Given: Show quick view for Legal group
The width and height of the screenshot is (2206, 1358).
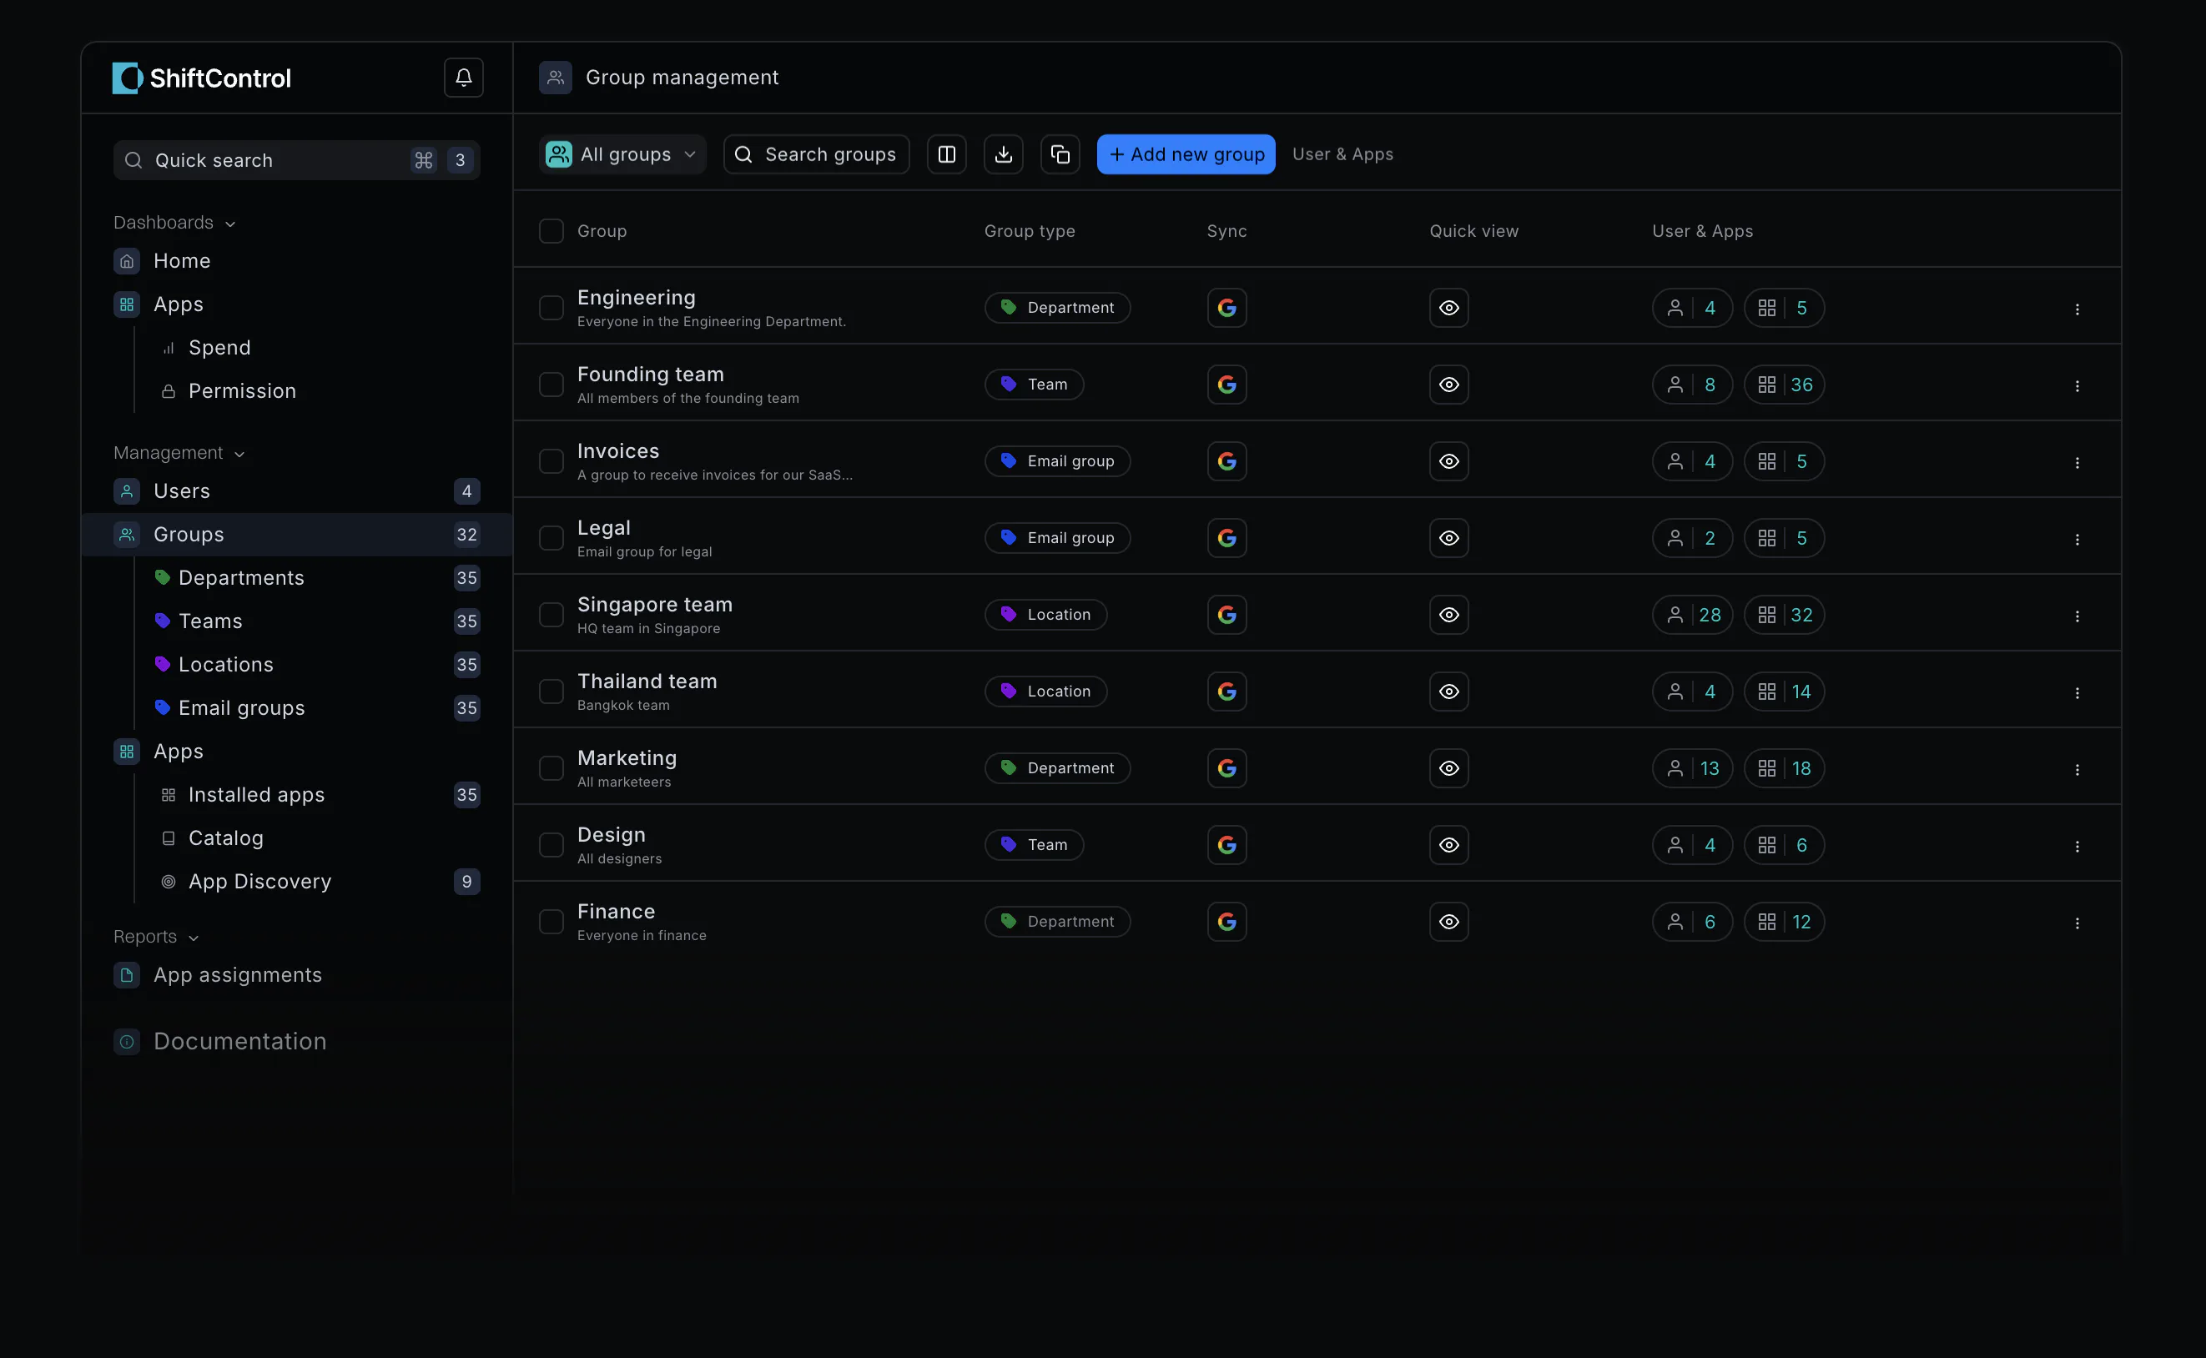Looking at the screenshot, I should [x=1448, y=538].
